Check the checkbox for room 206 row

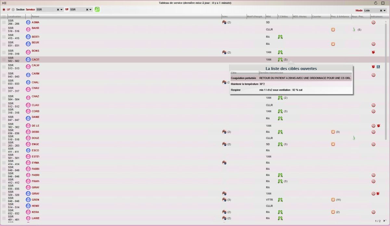(4, 22)
